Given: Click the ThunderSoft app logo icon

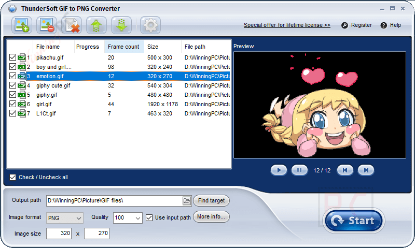Looking at the screenshot, I should tap(12, 9).
